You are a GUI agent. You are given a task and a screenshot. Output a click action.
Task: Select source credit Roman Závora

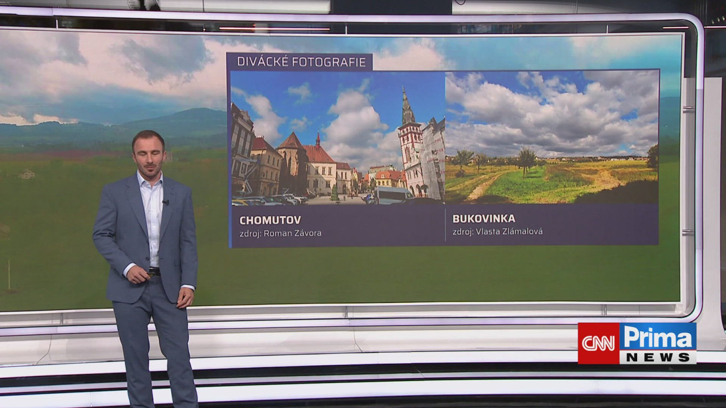click(x=280, y=233)
